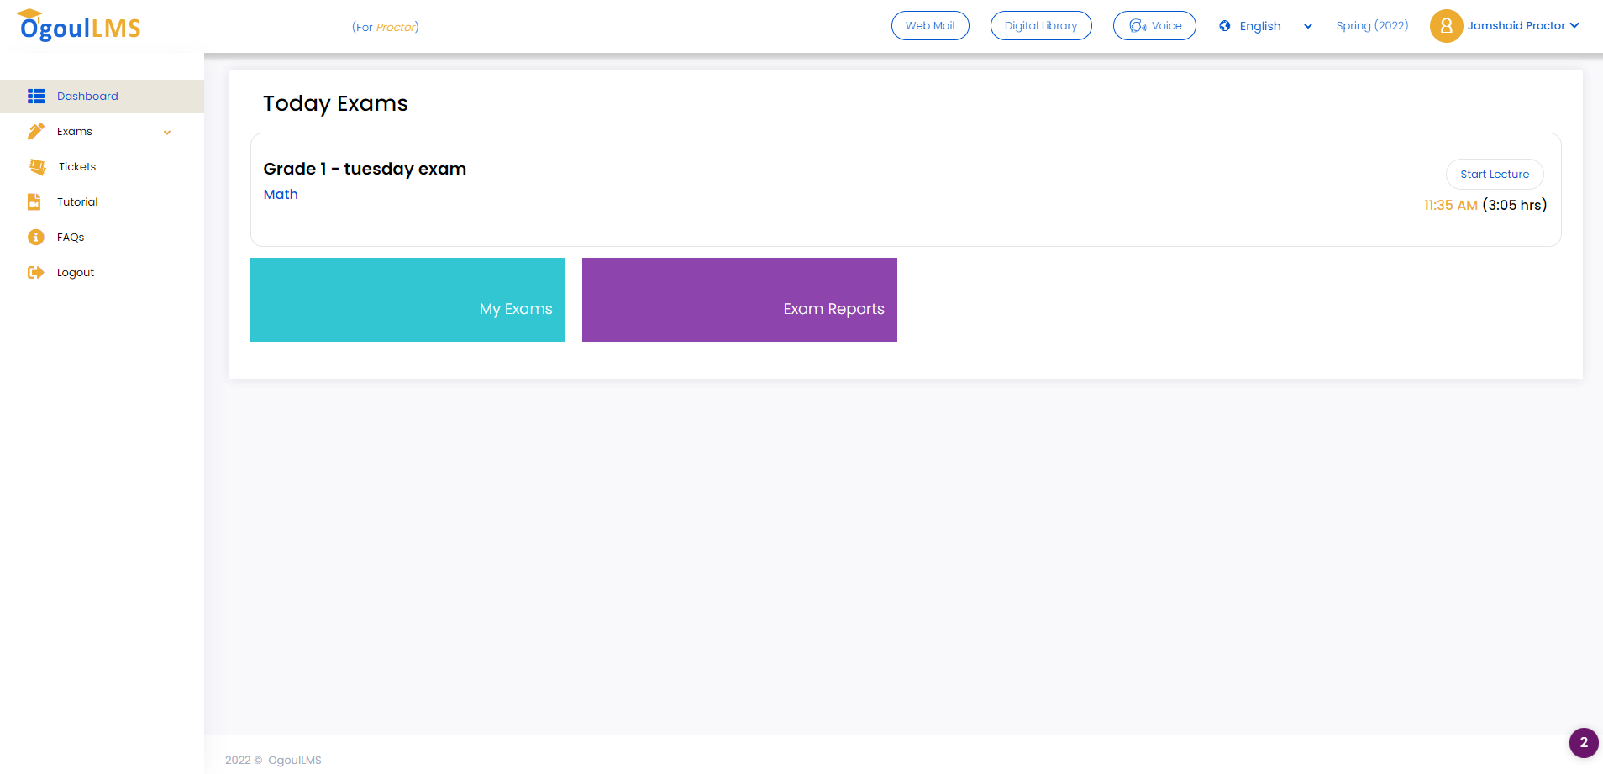Open the purple Exam Reports tile
This screenshot has width=1603, height=774.
pos(739,300)
